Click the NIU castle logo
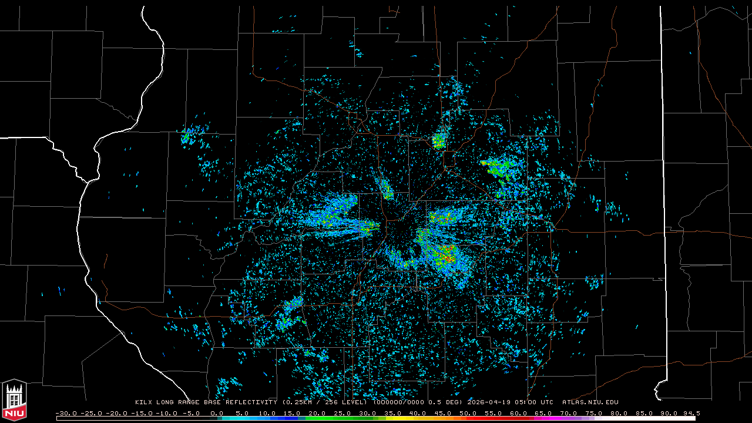Screen dimensions: 752x423 (x=14, y=399)
